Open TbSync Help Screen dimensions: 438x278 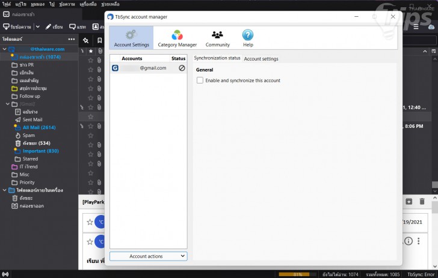coord(248,38)
